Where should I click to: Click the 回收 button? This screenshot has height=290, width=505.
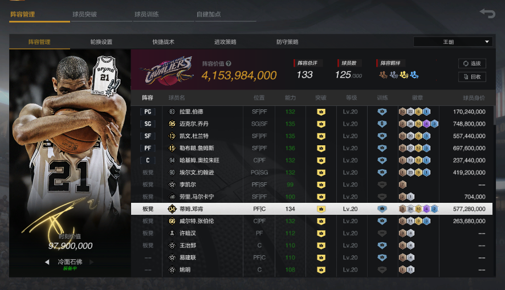click(472, 77)
